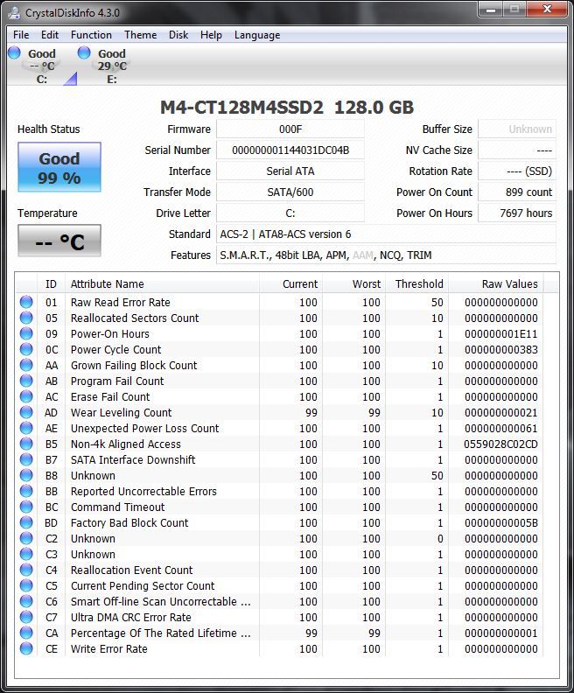574x693 pixels.
Task: Click status orb for Write Error Rate
Action: 26,649
